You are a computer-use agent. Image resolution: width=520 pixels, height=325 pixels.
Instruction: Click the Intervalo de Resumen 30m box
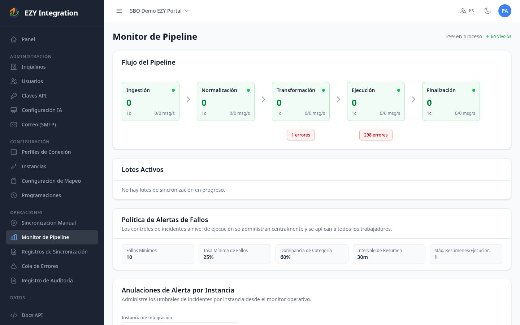[389, 254]
